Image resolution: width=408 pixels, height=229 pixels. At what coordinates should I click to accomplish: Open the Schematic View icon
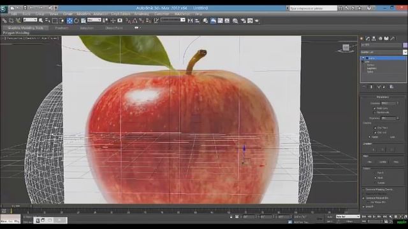[x=227, y=20]
